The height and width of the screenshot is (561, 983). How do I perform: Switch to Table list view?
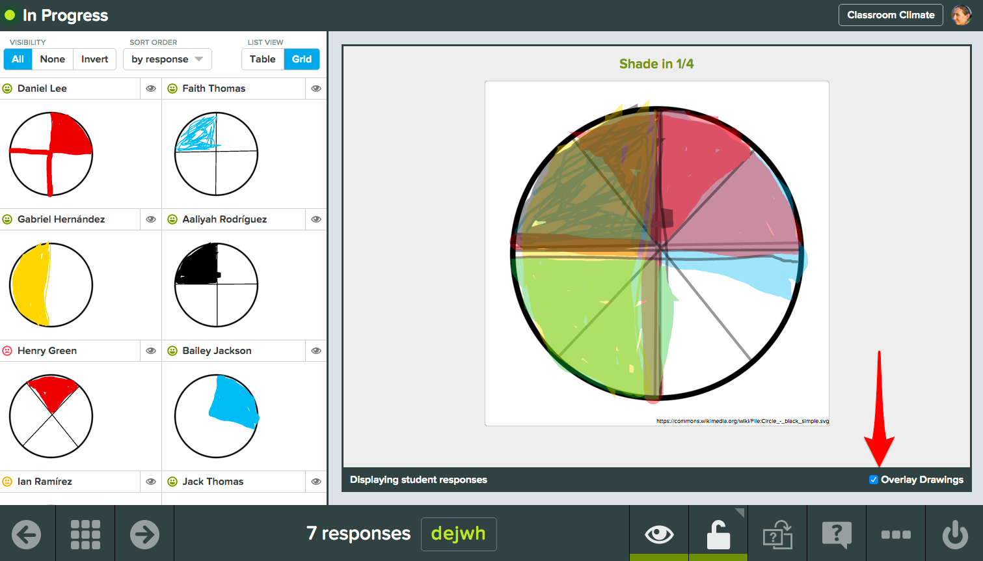coord(263,59)
